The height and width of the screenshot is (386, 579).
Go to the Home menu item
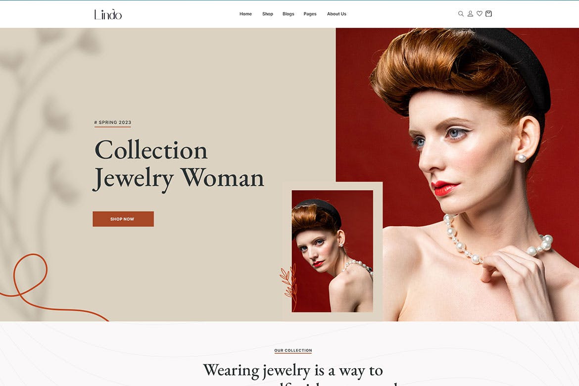coord(245,14)
